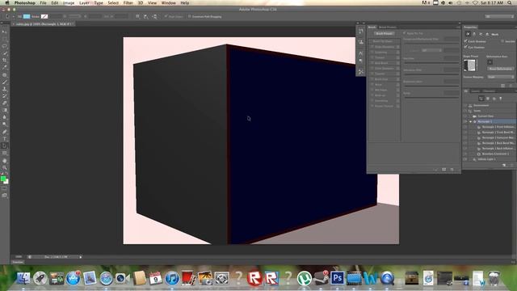Select the Hand tool
The height and width of the screenshot is (291, 517).
coord(5,161)
